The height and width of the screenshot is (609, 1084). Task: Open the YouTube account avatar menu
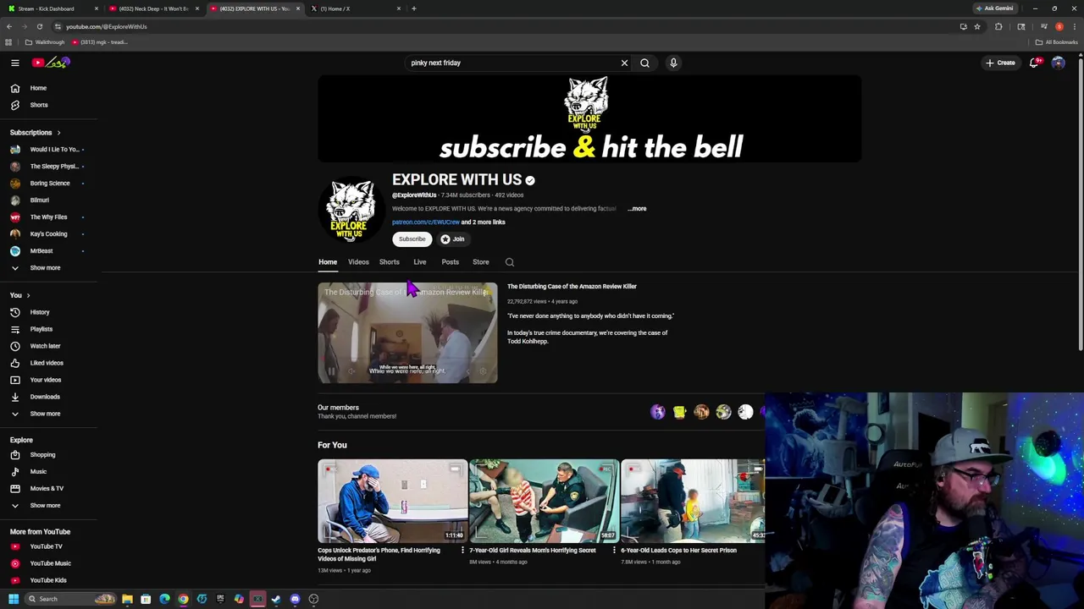pyautogui.click(x=1058, y=63)
